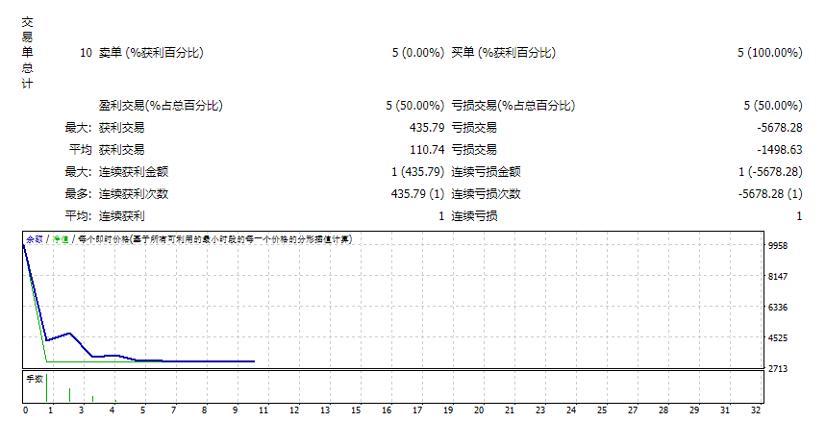Click the 连续亏损金额 label
The width and height of the screenshot is (826, 422).
486,172
